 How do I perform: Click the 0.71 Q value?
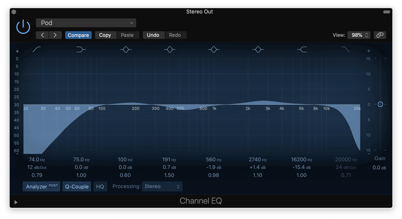pyautogui.click(x=346, y=175)
